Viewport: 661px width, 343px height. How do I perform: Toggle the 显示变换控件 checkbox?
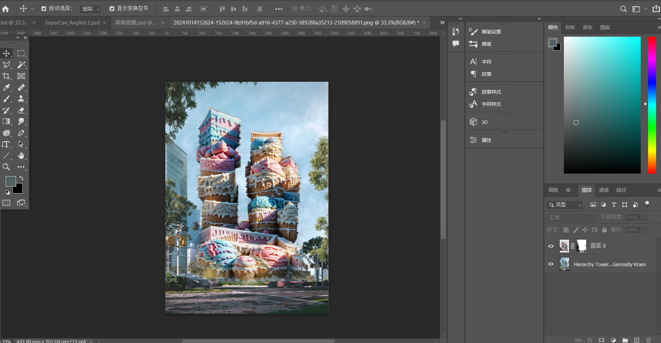coord(112,9)
